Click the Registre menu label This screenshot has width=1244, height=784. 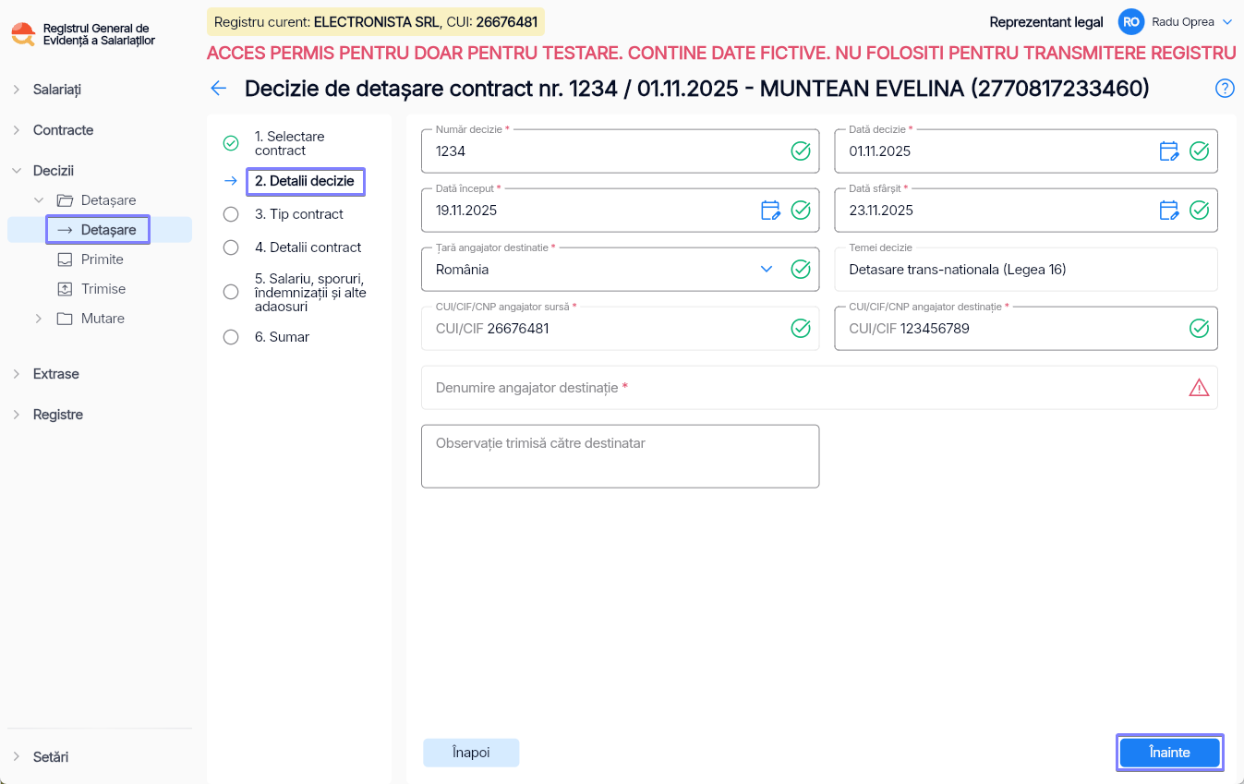point(58,415)
